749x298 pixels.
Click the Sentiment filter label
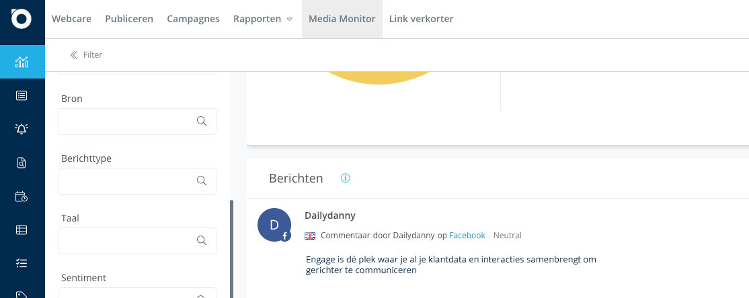point(83,277)
